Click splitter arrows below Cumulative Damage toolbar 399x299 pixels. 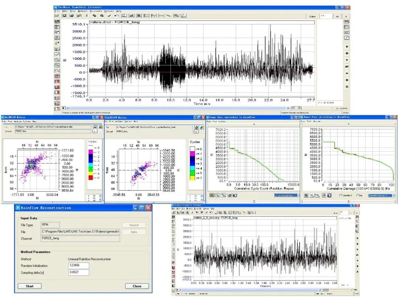349,202
